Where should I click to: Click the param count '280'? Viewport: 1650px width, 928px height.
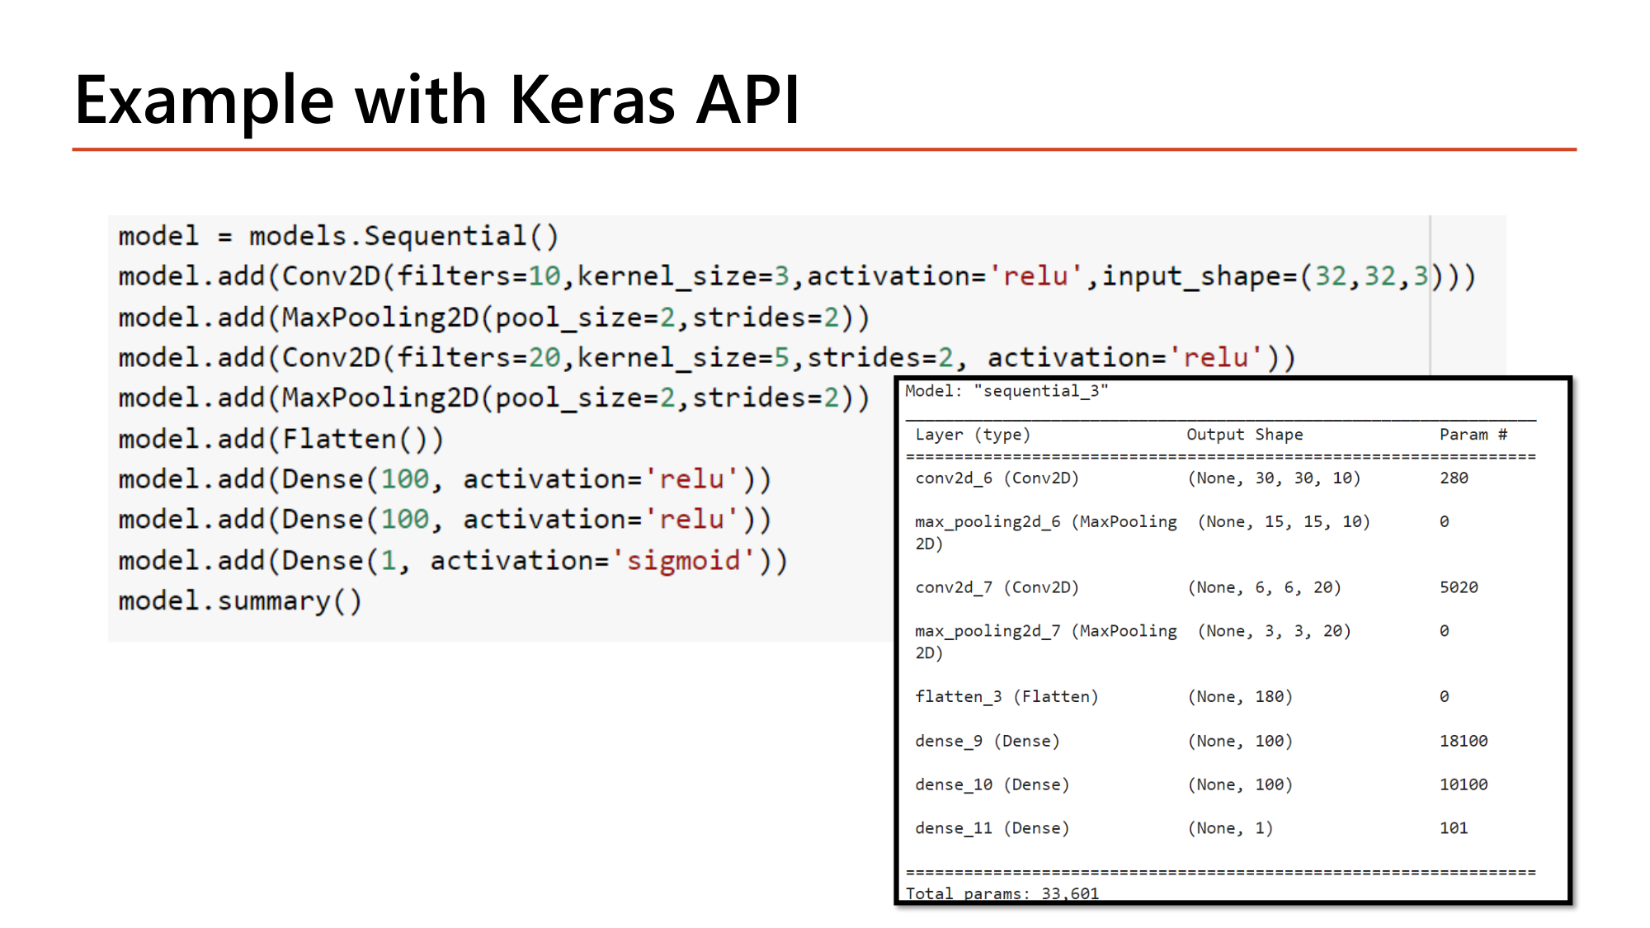(x=1454, y=478)
